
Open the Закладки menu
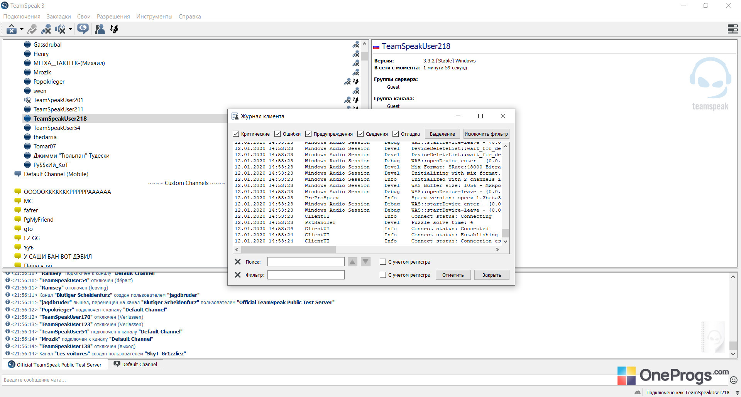pos(59,17)
